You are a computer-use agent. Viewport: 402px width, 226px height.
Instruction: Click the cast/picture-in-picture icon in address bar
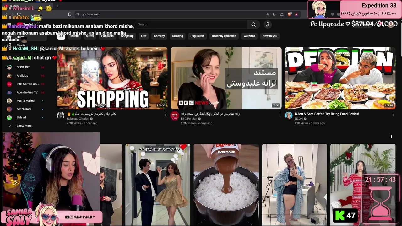point(274,14)
